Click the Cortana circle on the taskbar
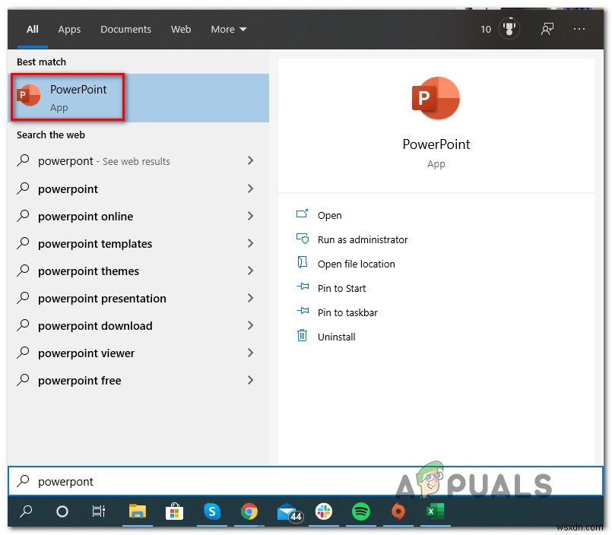This screenshot has width=612, height=535. click(x=62, y=512)
